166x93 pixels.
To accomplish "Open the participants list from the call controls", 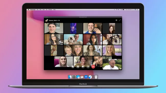I will pos(78,67).
